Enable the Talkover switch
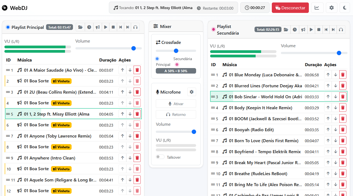 [x=160, y=157]
